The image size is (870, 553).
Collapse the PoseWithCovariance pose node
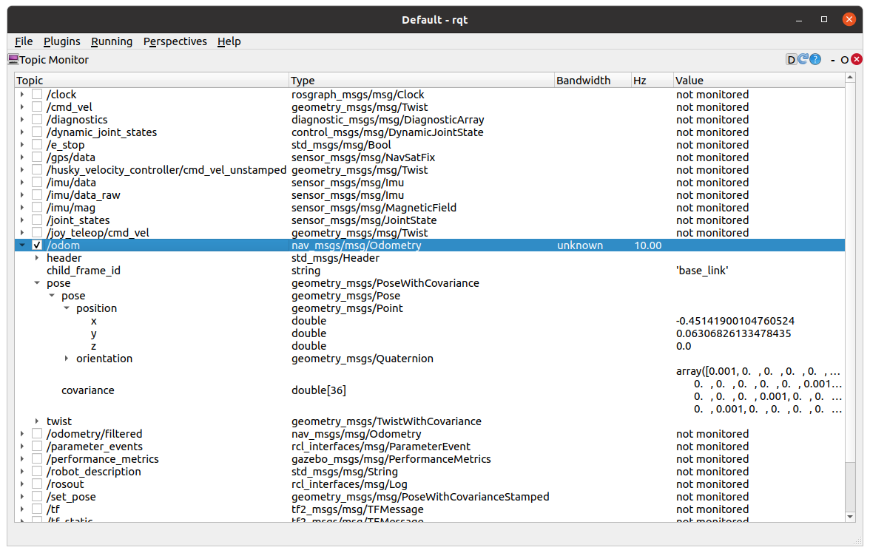pos(37,283)
